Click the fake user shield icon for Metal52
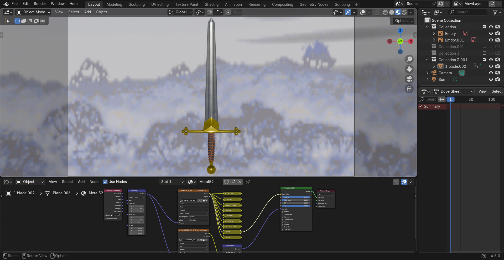Screen dimensions: 504x260 (226, 182)
